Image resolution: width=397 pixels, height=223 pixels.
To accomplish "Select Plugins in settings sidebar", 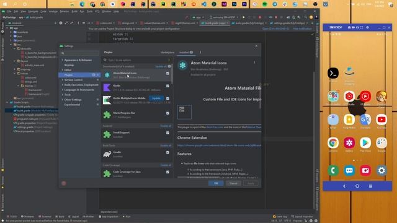I will point(79,75).
